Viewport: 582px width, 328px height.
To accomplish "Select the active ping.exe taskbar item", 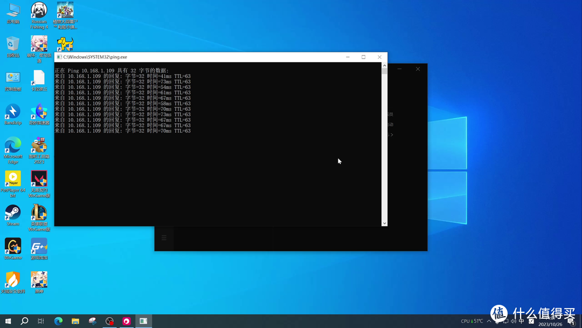I will tap(143, 321).
